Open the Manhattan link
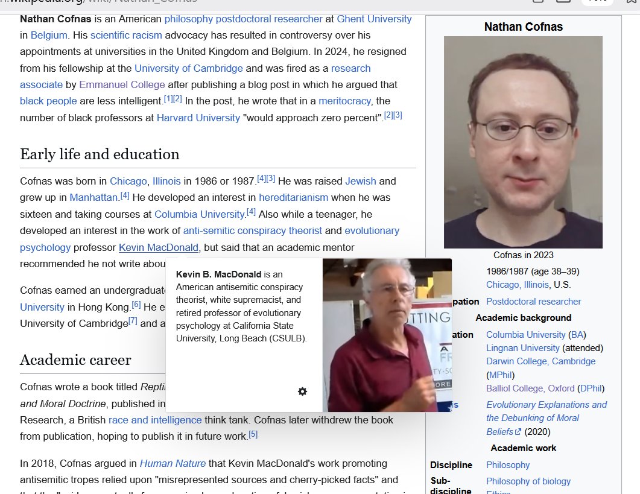 pos(93,198)
